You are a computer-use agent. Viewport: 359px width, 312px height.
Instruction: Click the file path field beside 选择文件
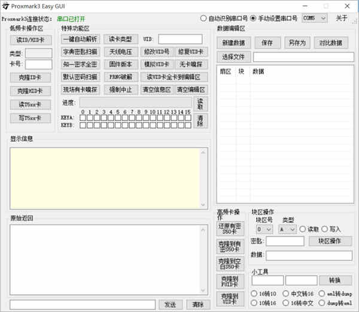click(303, 57)
